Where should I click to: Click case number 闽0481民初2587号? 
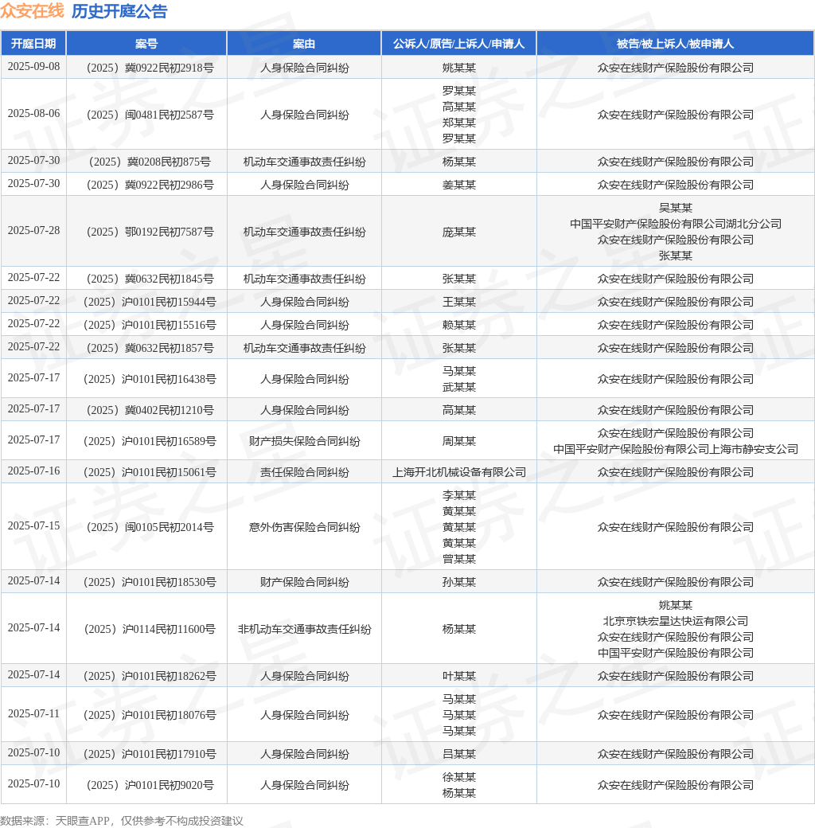click(150, 115)
